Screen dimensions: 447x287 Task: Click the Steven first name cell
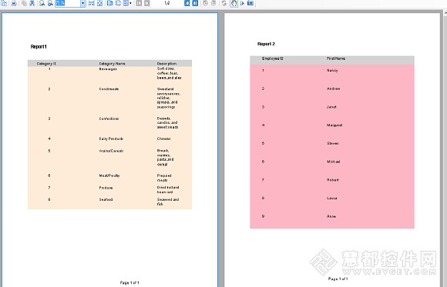(333, 143)
